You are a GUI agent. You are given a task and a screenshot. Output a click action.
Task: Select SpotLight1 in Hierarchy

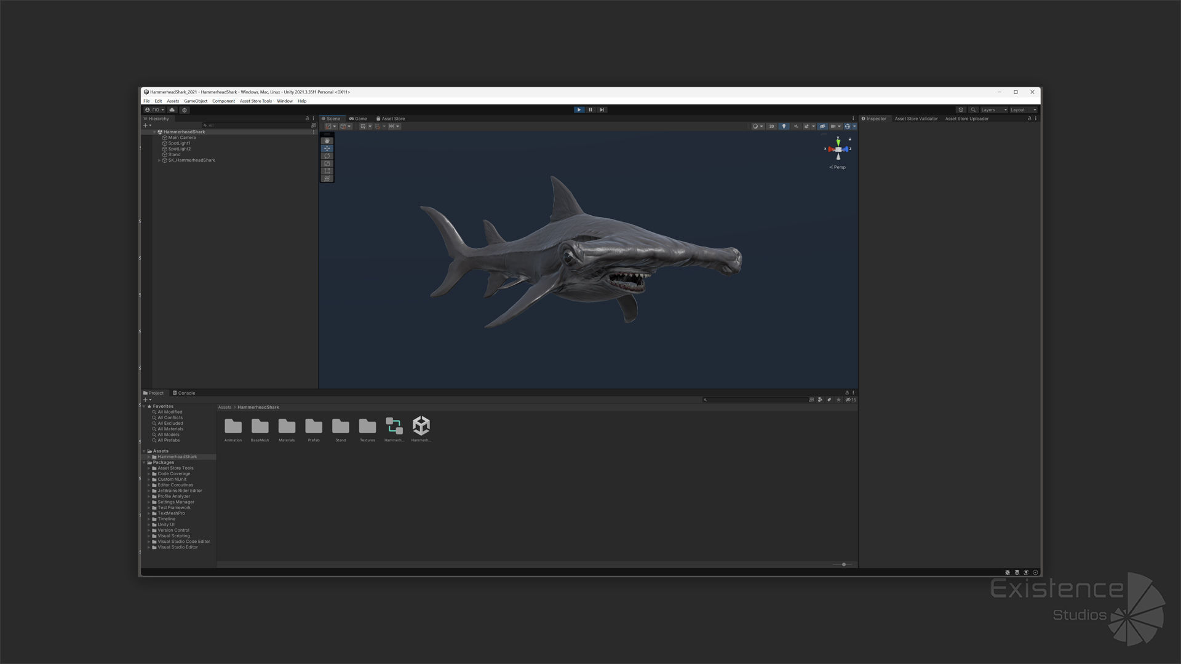pyautogui.click(x=179, y=143)
